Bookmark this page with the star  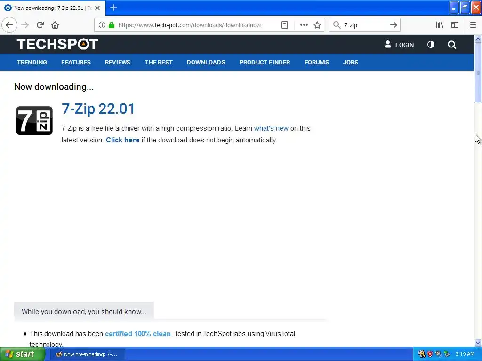[x=317, y=25]
